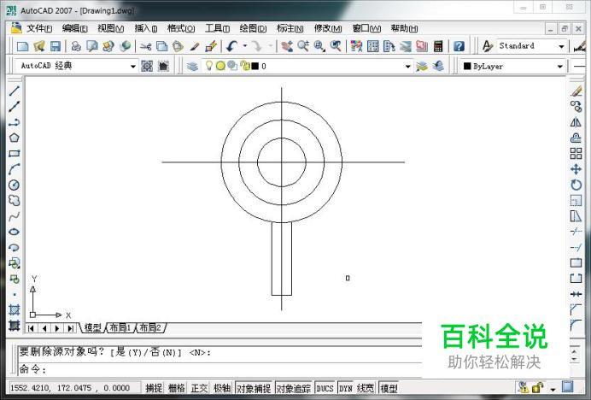Toggle 捕捉 snap mode in status bar
The height and width of the screenshot is (400, 591).
click(154, 388)
